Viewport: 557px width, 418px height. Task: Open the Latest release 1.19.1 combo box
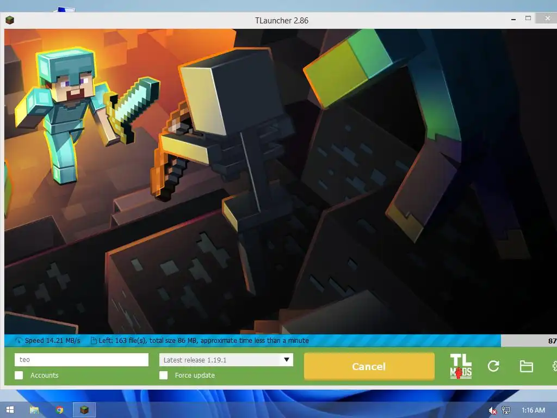[226, 360]
